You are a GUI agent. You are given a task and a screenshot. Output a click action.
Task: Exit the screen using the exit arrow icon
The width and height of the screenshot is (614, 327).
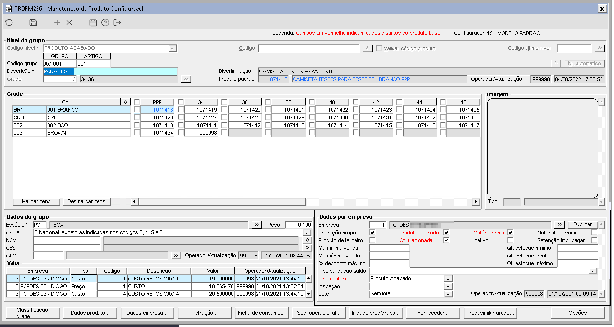[x=118, y=23]
